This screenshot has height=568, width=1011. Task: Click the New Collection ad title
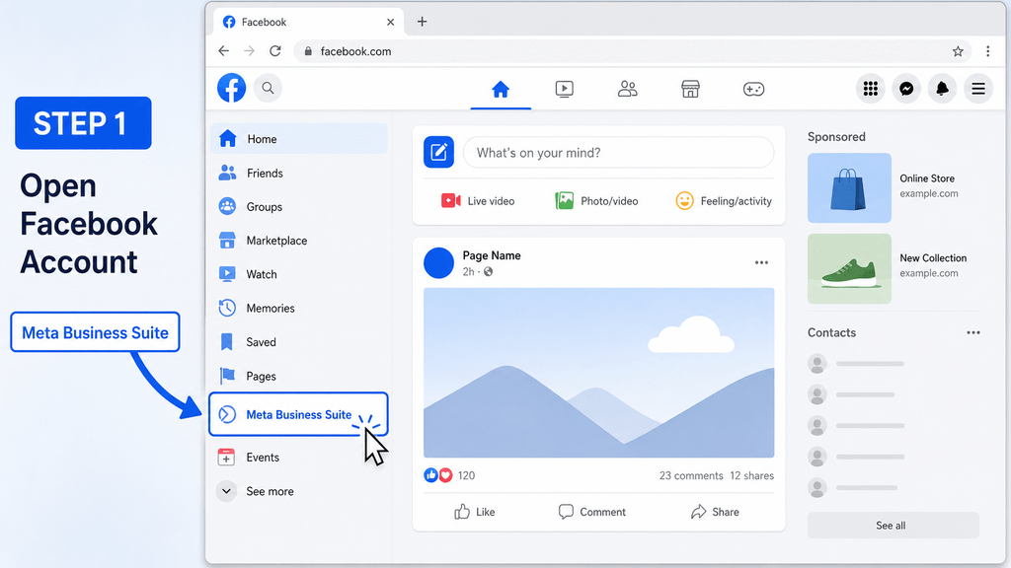pos(933,258)
